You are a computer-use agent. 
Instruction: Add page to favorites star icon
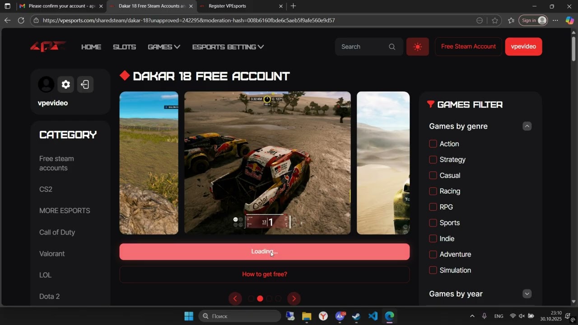[495, 20]
